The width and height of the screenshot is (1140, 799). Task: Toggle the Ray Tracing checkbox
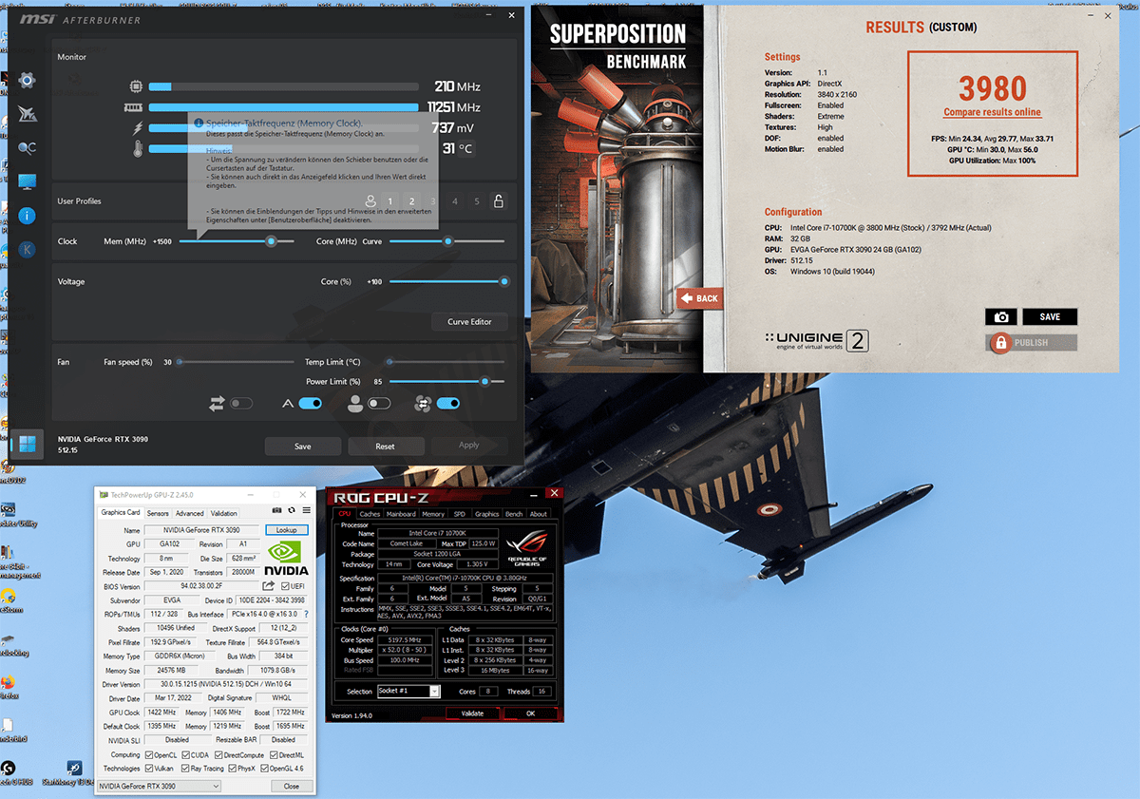coord(185,769)
